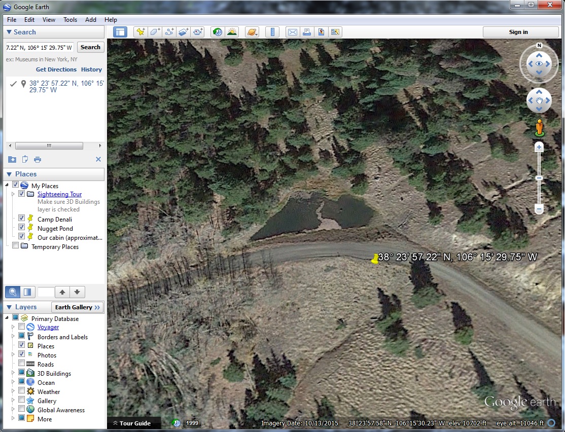Add an image overlay icon

coord(183,32)
